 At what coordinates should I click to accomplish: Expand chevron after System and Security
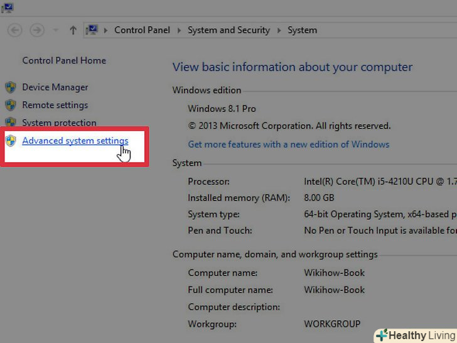point(279,30)
